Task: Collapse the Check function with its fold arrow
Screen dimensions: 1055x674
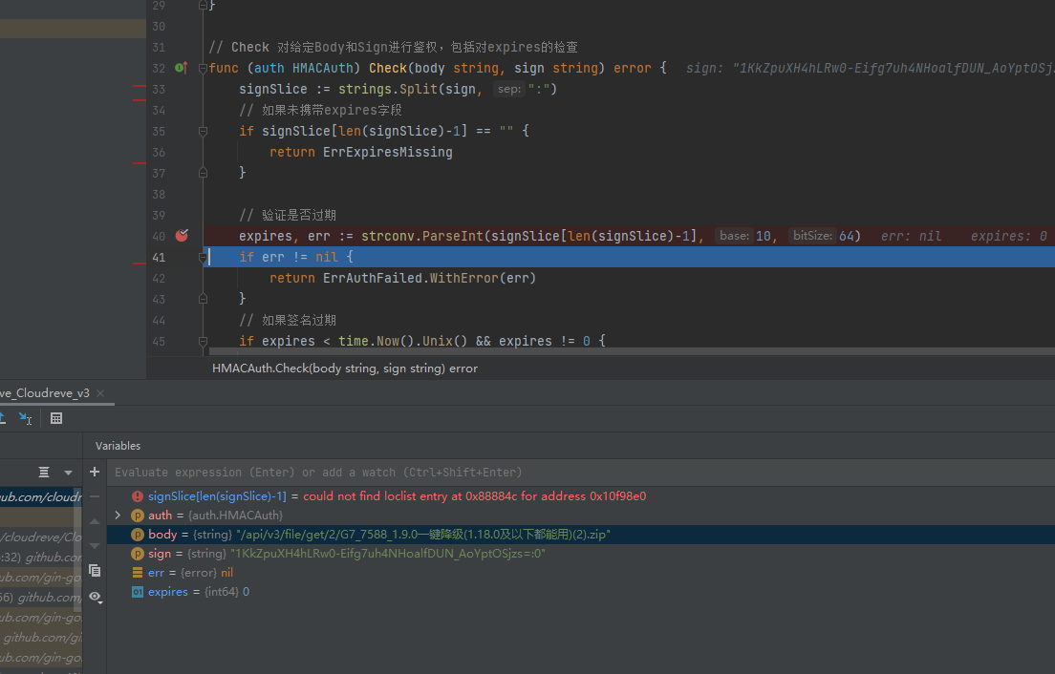Action: pyautogui.click(x=203, y=68)
